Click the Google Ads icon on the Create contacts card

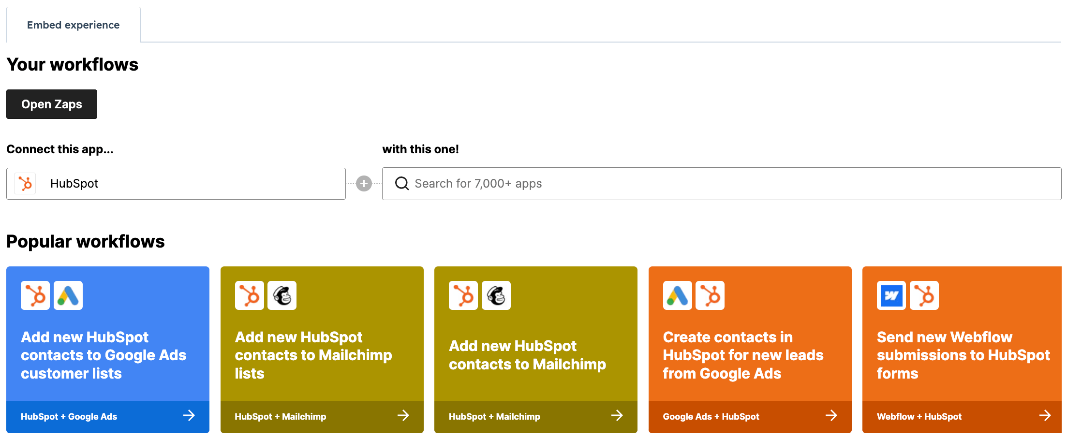coord(677,295)
